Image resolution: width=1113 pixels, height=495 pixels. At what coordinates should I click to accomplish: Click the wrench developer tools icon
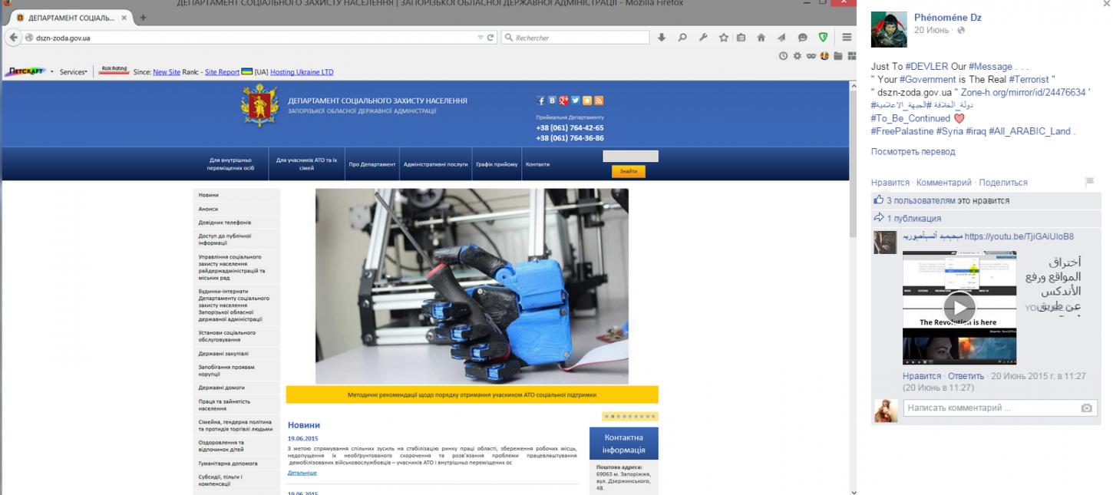tap(703, 38)
